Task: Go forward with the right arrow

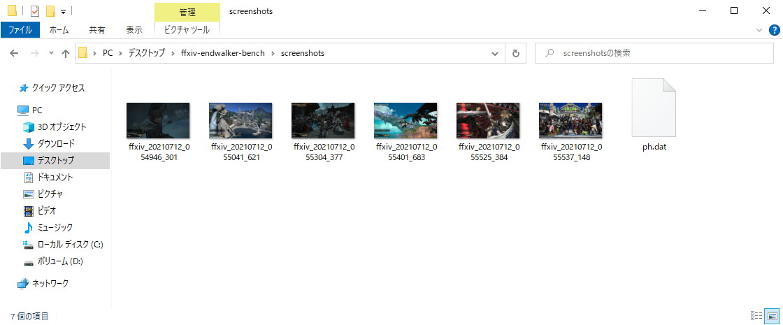Action: 34,53
